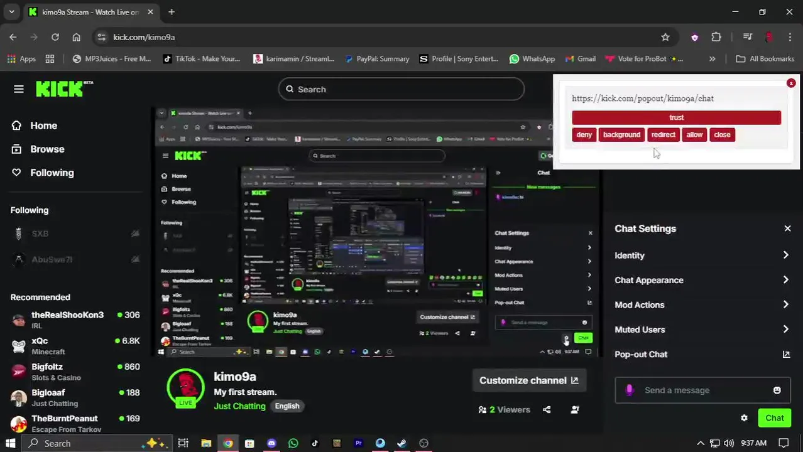Click the background button
This screenshot has width=803, height=452.
(x=621, y=134)
